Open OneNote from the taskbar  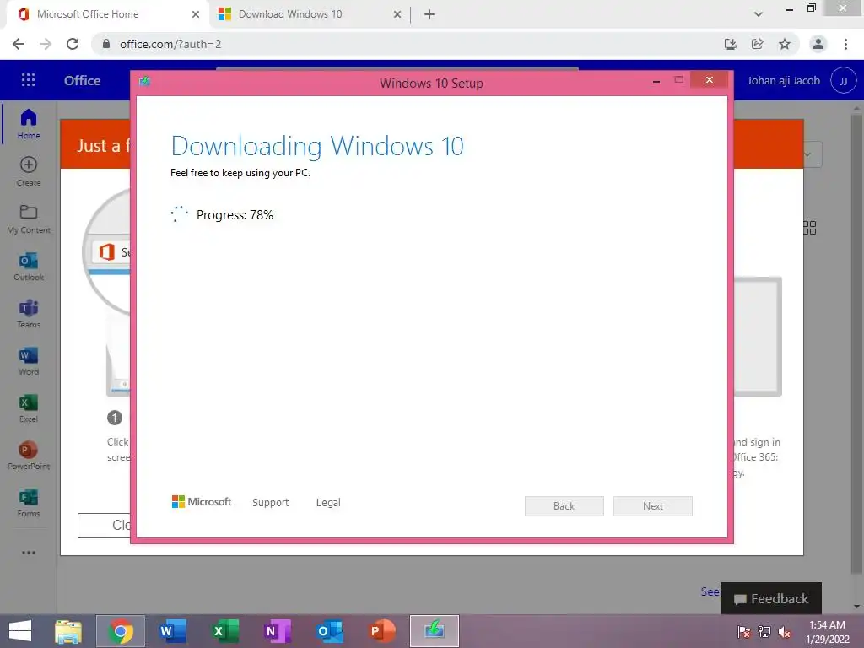(277, 631)
